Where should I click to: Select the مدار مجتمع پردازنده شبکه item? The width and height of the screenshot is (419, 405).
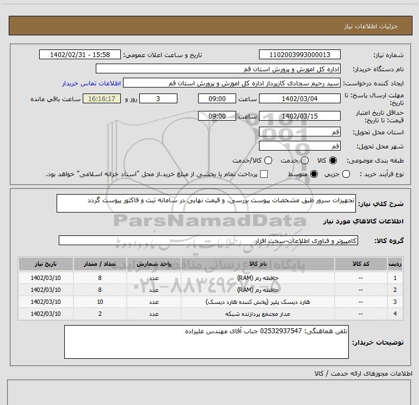point(257,314)
